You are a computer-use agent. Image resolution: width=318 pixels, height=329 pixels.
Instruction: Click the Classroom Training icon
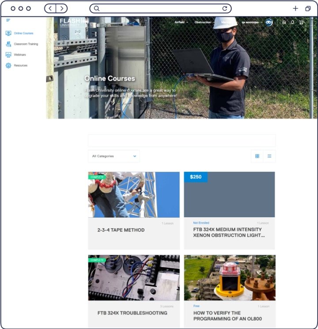click(8, 44)
